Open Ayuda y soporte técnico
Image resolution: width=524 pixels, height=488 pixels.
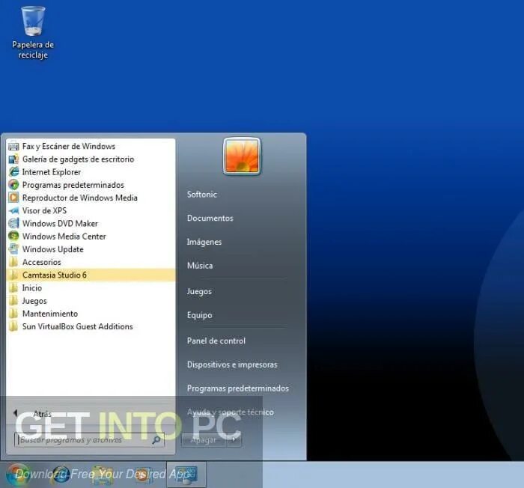(x=231, y=412)
